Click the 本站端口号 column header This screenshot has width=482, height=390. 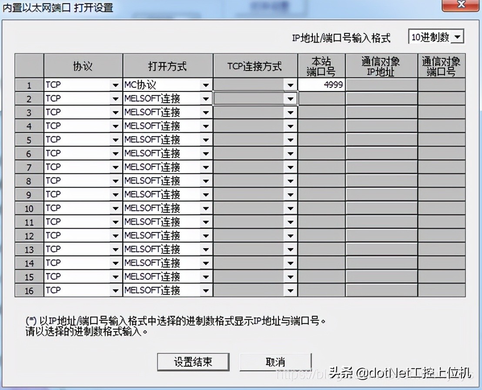[321, 65]
